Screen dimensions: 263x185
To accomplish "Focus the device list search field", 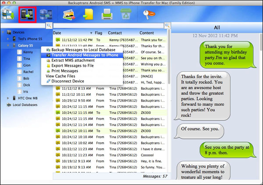I will click(23, 25).
